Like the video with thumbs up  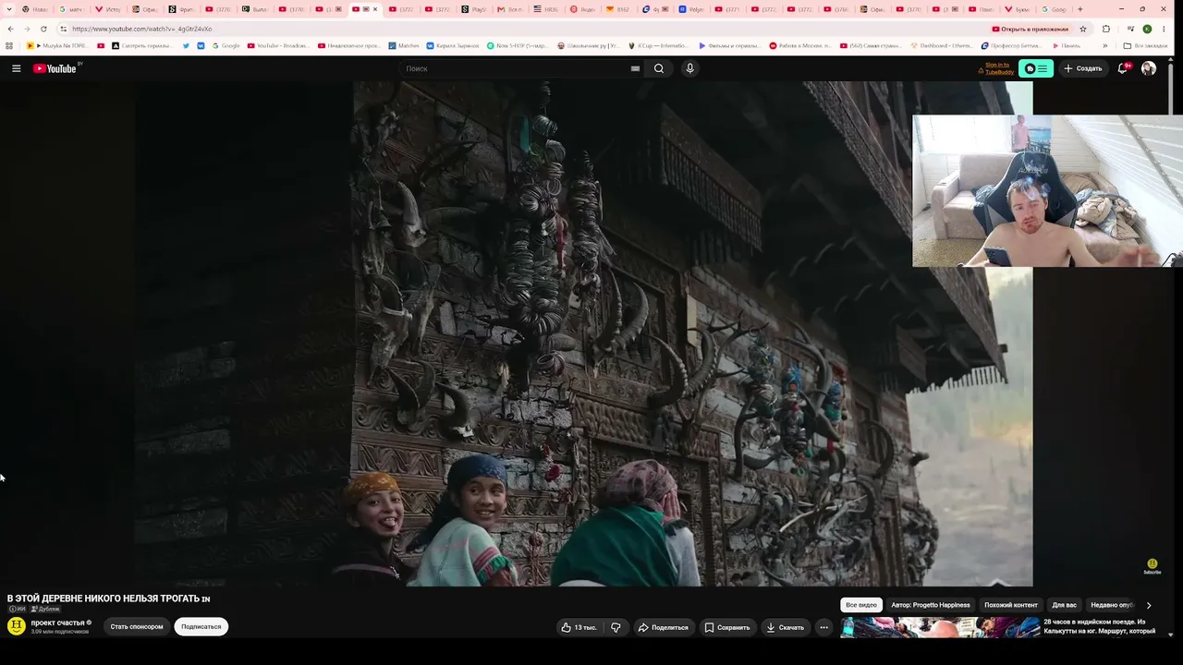579,627
